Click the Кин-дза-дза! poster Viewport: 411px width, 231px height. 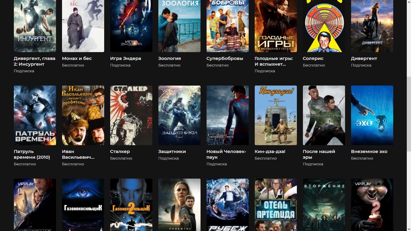[276, 115]
